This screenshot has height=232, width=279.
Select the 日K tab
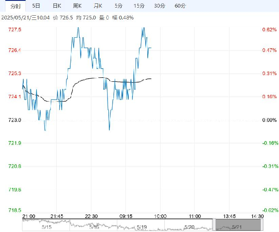[x=57, y=6]
